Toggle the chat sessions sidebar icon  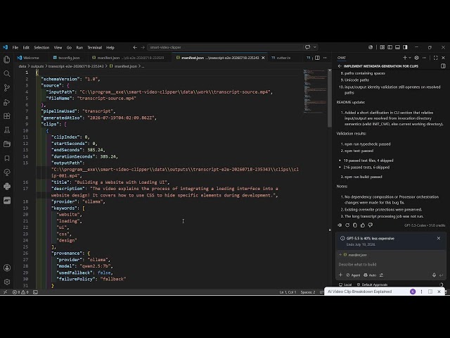[x=444, y=66]
